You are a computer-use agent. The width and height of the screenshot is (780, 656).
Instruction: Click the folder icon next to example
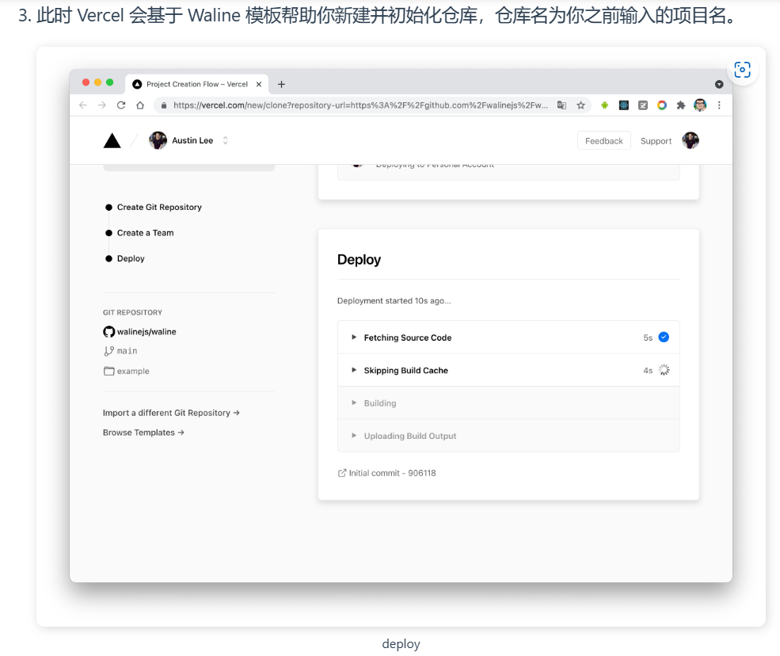(109, 371)
